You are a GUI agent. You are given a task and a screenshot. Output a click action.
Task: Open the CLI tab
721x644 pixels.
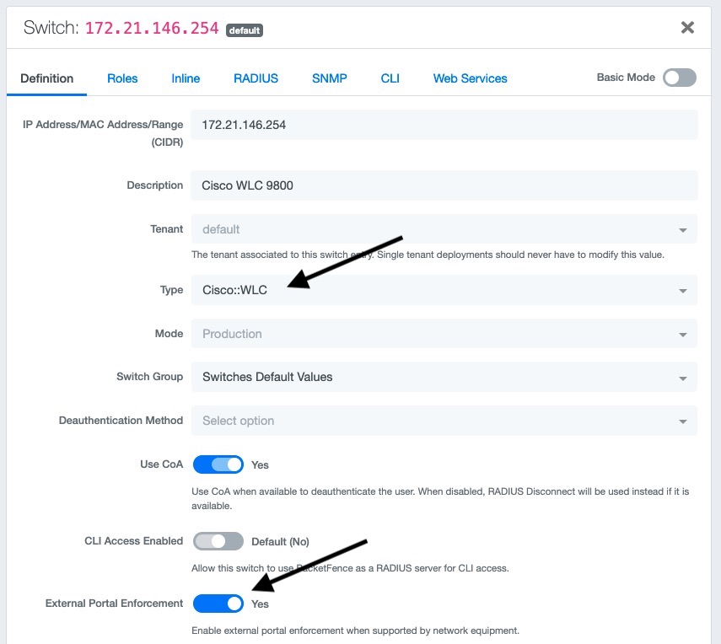point(390,78)
